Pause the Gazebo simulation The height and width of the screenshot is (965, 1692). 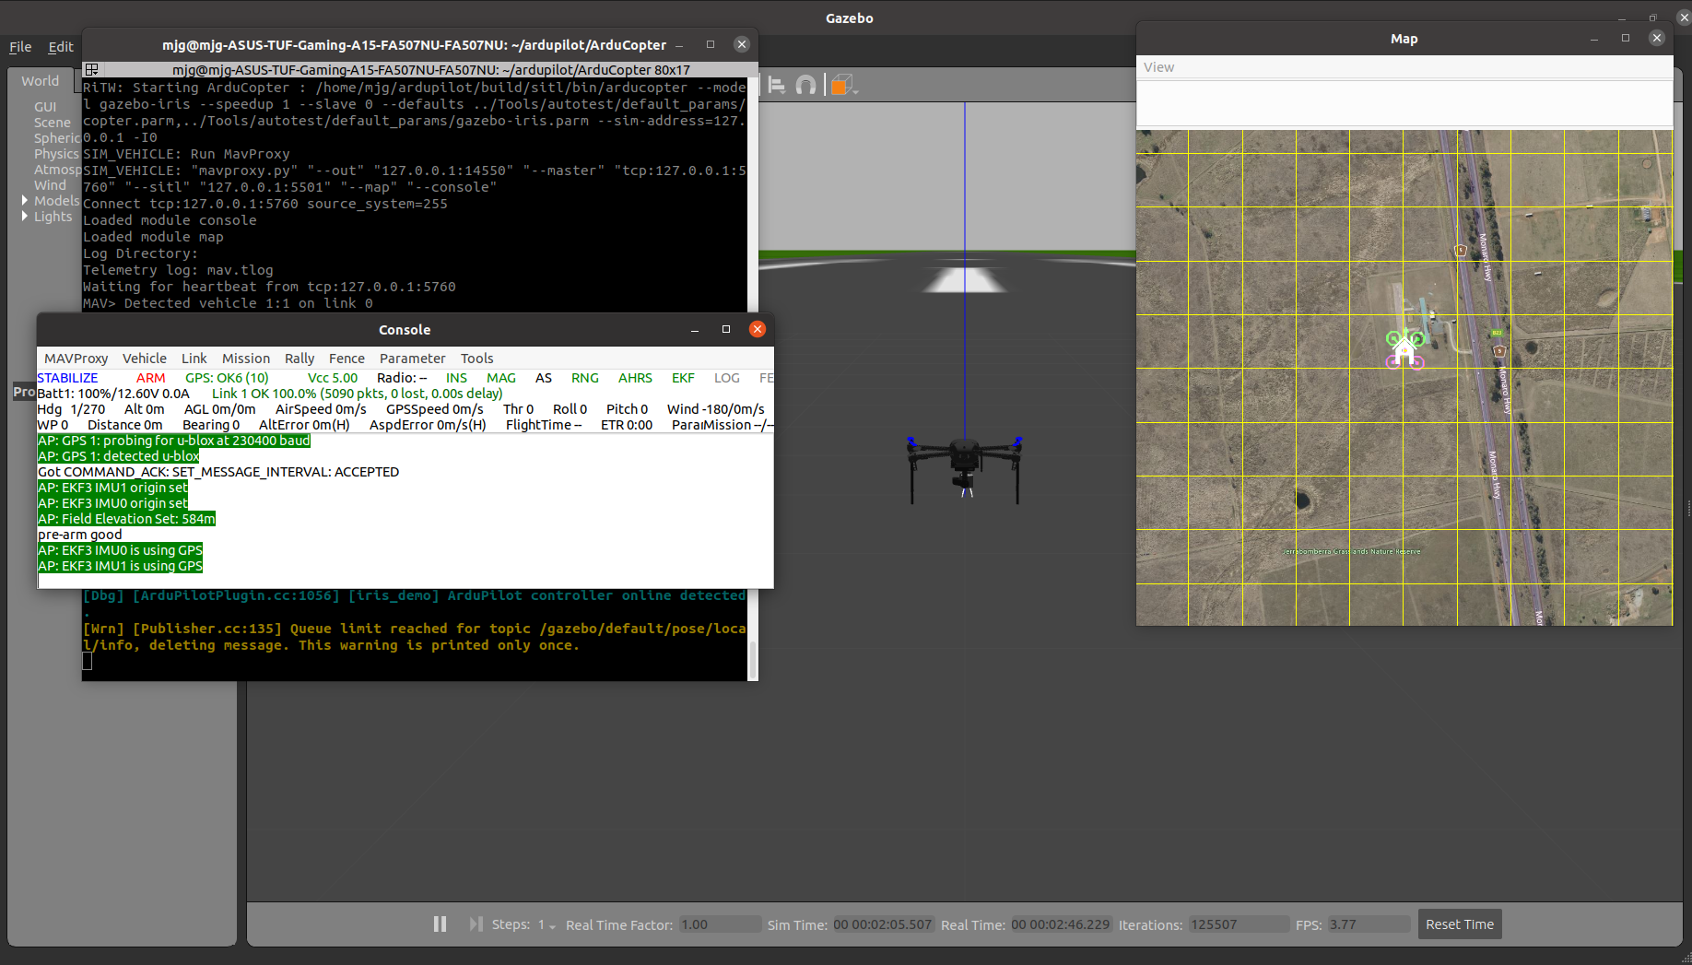click(440, 924)
